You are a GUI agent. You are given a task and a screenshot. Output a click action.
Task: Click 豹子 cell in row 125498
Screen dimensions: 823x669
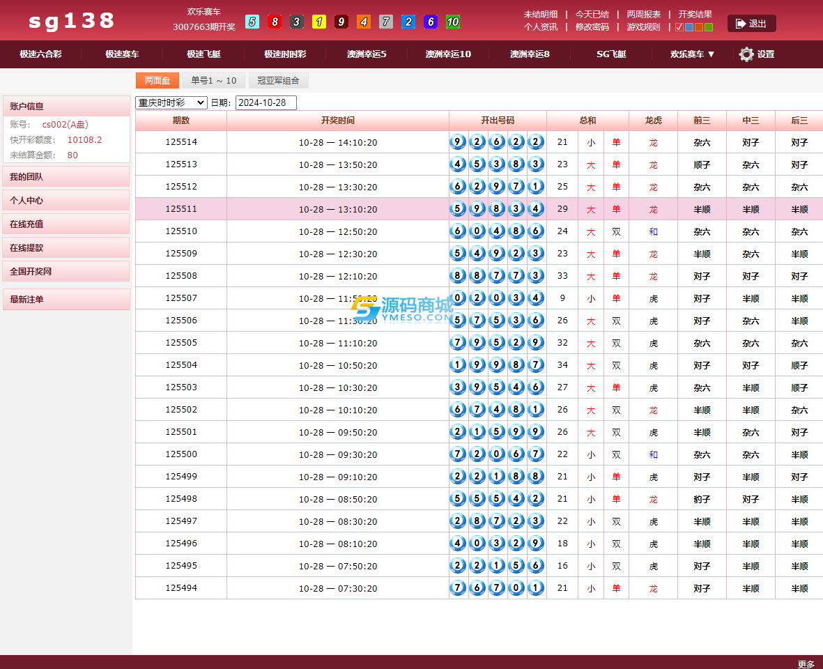pos(702,499)
